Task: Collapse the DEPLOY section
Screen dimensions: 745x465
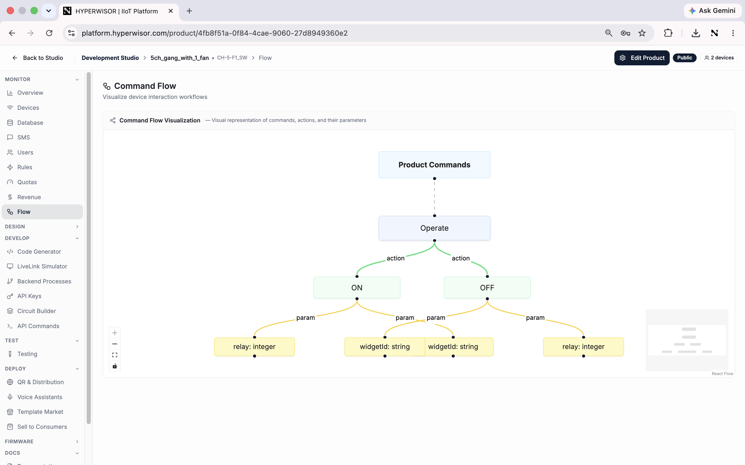Action: [42, 369]
